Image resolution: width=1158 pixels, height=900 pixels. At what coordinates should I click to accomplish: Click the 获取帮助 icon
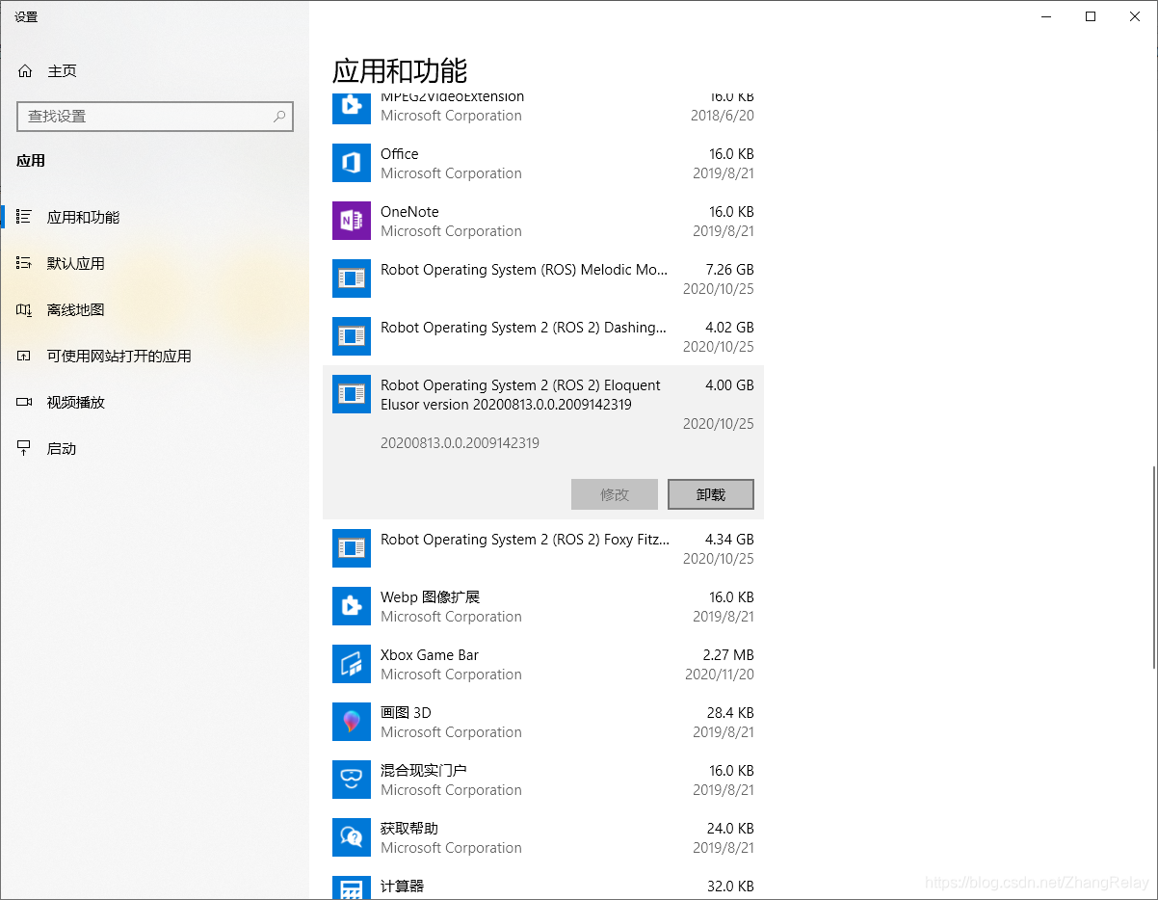[352, 837]
